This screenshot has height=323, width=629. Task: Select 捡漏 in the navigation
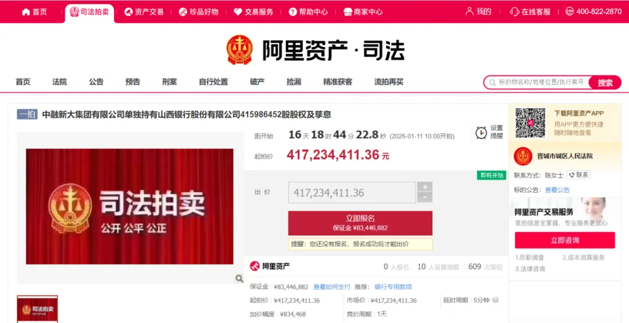(x=294, y=81)
